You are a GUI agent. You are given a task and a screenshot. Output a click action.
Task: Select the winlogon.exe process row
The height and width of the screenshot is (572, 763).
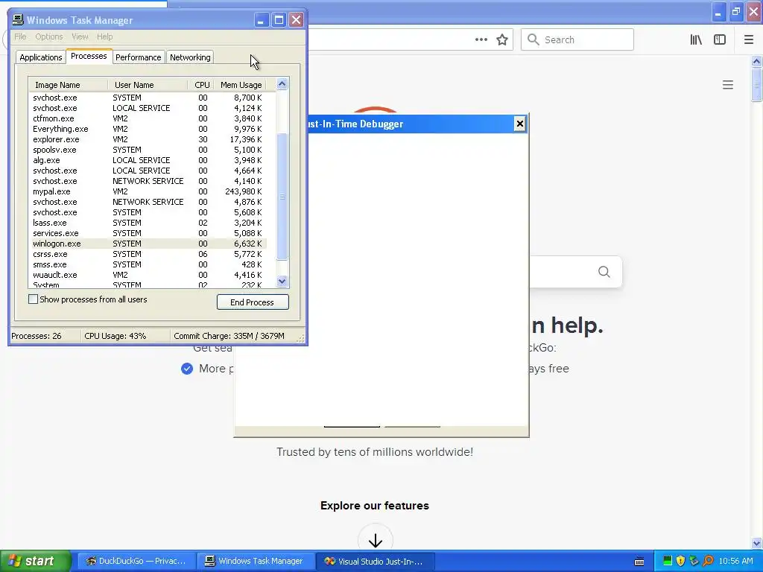[x=148, y=244]
